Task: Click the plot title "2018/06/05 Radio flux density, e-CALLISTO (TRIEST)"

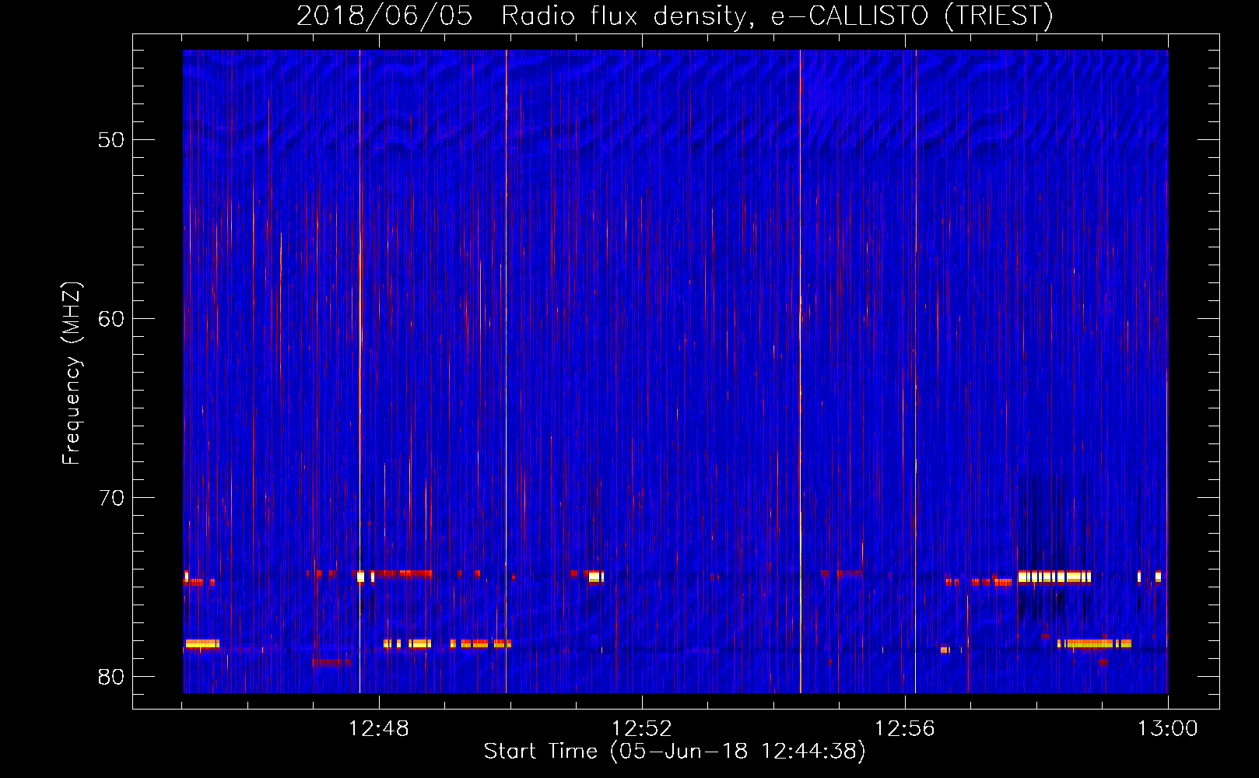Action: [675, 16]
